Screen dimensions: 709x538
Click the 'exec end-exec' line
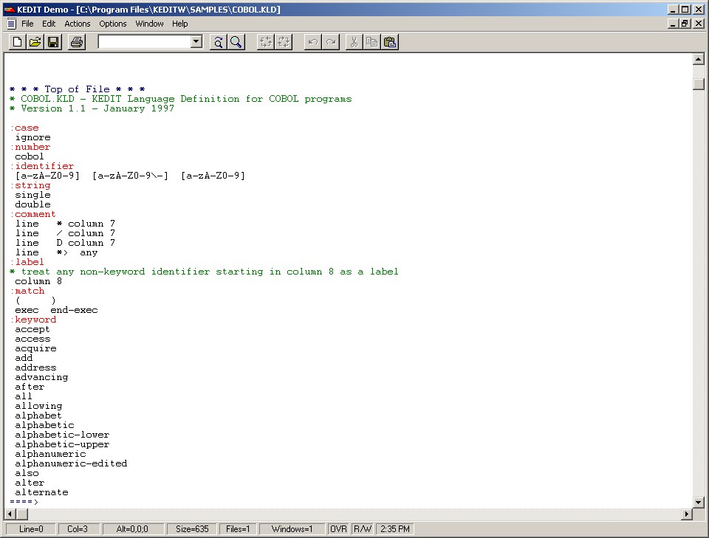(x=57, y=311)
